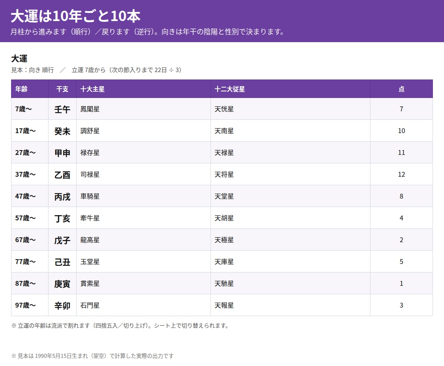Click the 禄存星 cell
The width and height of the screenshot is (444, 366).
click(144, 153)
